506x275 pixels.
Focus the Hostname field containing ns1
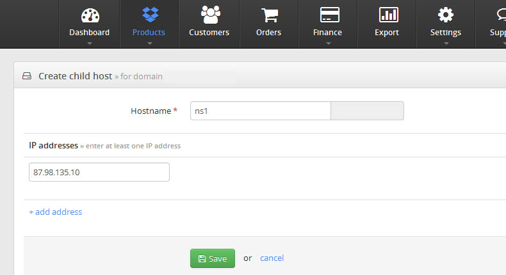click(260, 111)
